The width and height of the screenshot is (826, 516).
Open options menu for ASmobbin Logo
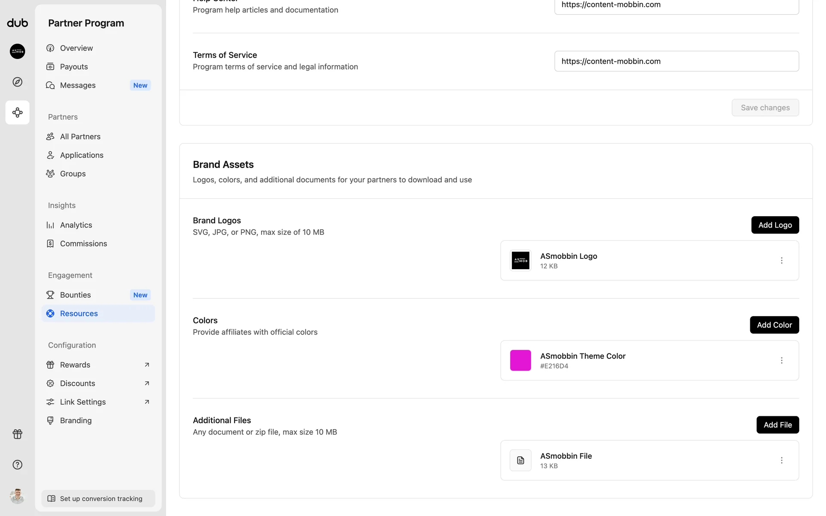click(781, 261)
